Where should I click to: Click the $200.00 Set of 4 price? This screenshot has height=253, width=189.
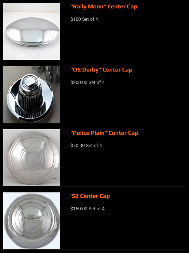point(88,82)
